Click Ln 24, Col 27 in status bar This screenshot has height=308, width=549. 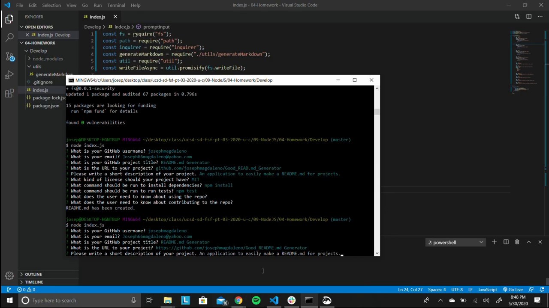[x=410, y=290]
